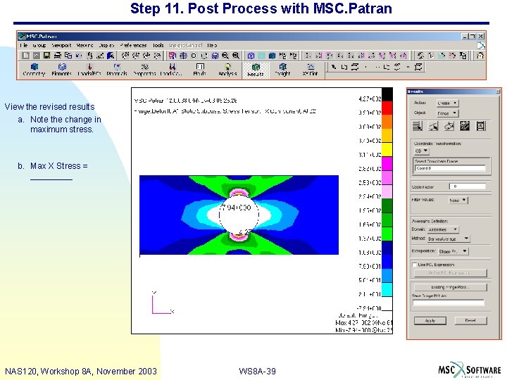The height and width of the screenshot is (380, 507).
Task: Open the Extrapolation dropdown
Action: point(453,251)
